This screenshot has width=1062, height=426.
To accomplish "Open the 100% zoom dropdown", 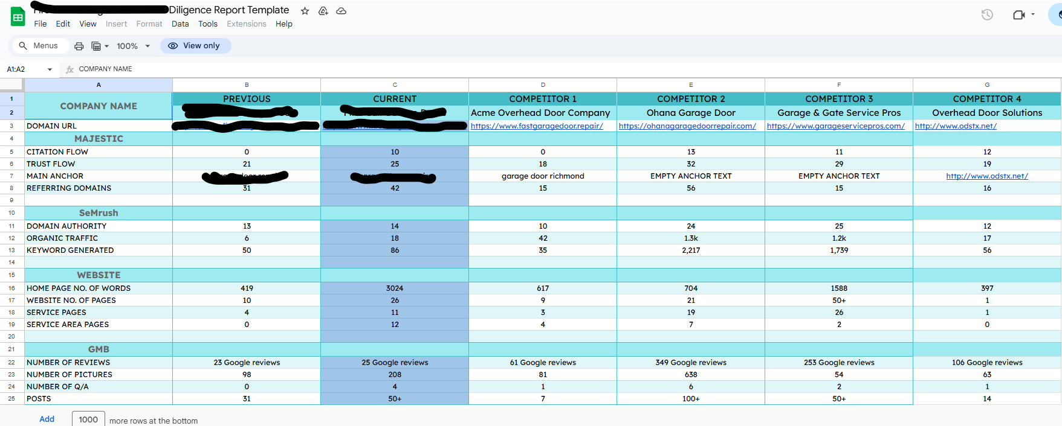I will click(x=133, y=46).
